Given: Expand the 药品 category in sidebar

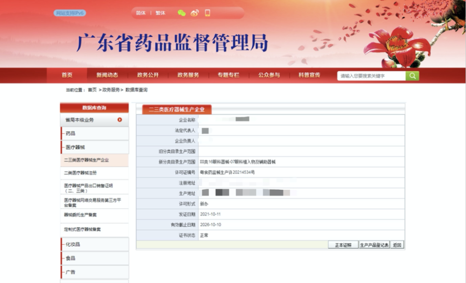Looking at the screenshot, I should [70, 133].
